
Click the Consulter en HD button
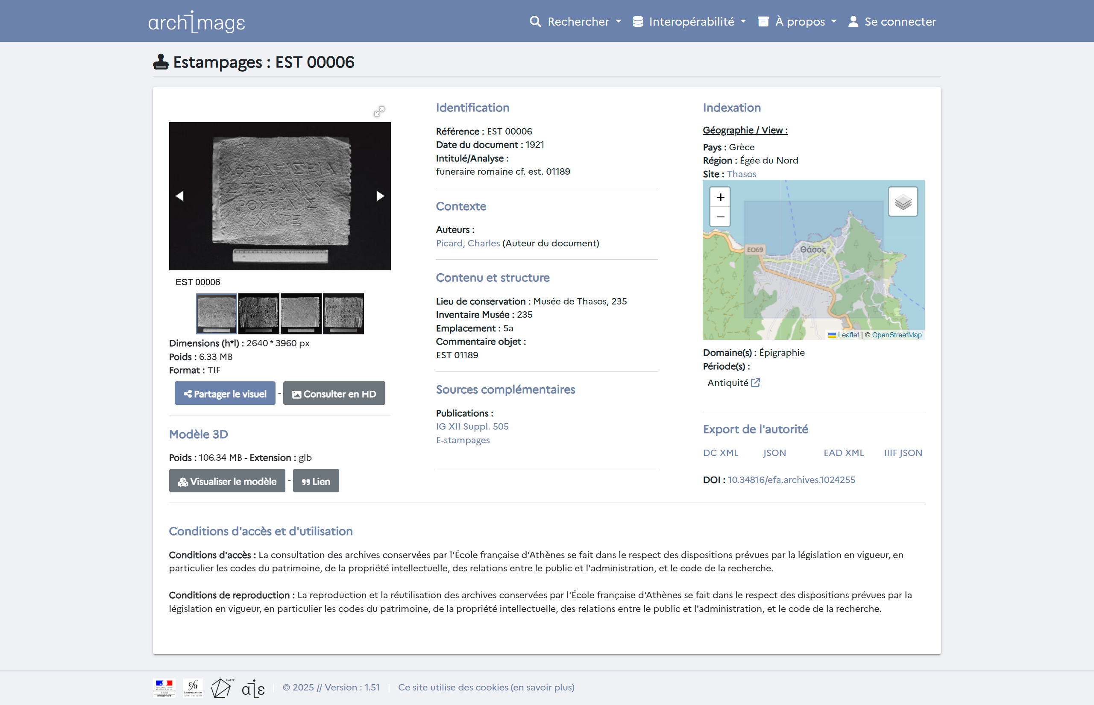[x=334, y=394]
